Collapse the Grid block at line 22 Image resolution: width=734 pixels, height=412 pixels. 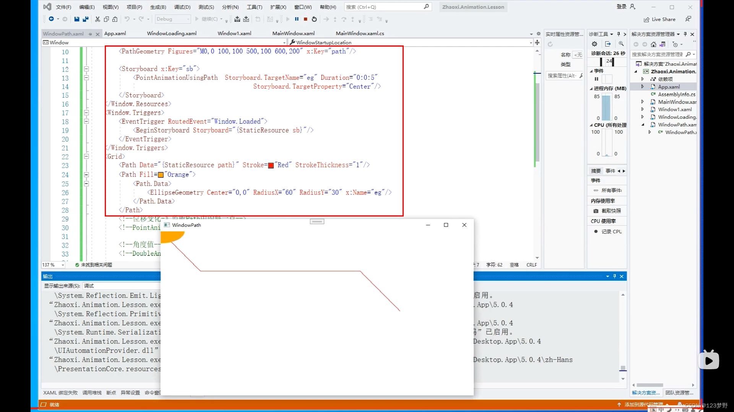tap(86, 157)
